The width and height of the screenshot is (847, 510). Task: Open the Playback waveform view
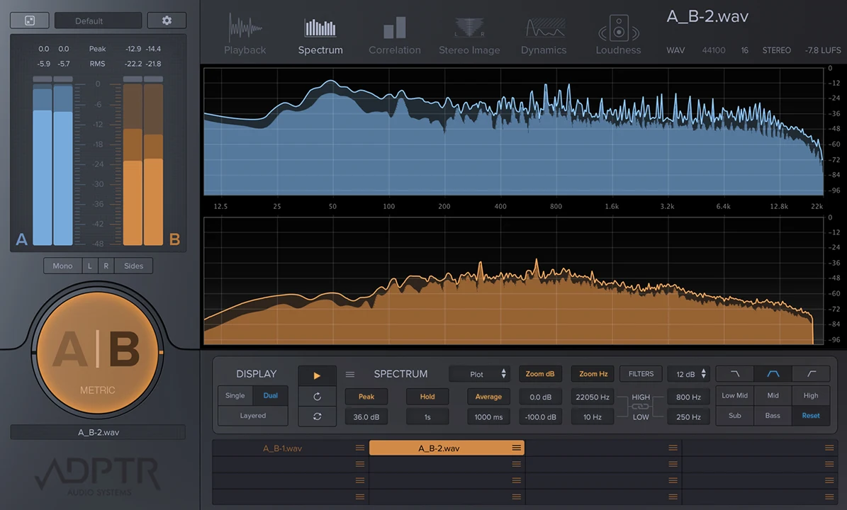coord(245,35)
